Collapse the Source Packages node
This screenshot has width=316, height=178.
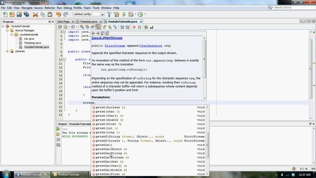coord(7,31)
